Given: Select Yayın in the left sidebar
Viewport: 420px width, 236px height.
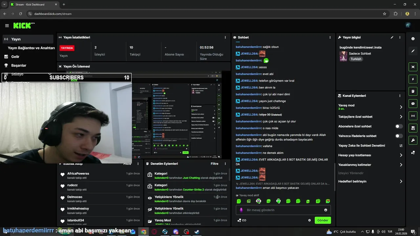Looking at the screenshot, I should pos(28,39).
